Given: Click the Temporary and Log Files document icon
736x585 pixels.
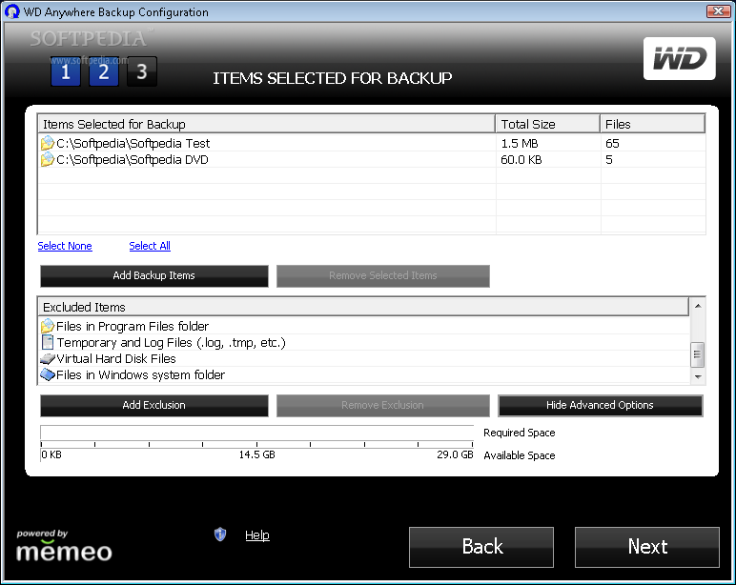Looking at the screenshot, I should pos(48,342).
